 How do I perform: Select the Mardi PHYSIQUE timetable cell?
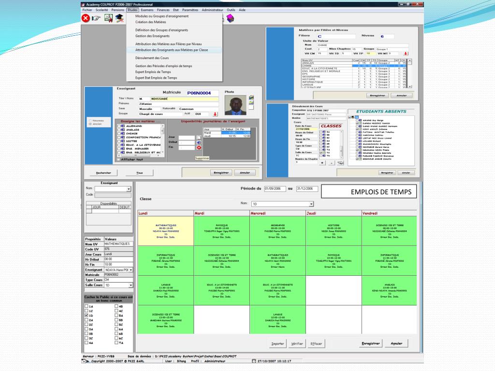point(221,231)
